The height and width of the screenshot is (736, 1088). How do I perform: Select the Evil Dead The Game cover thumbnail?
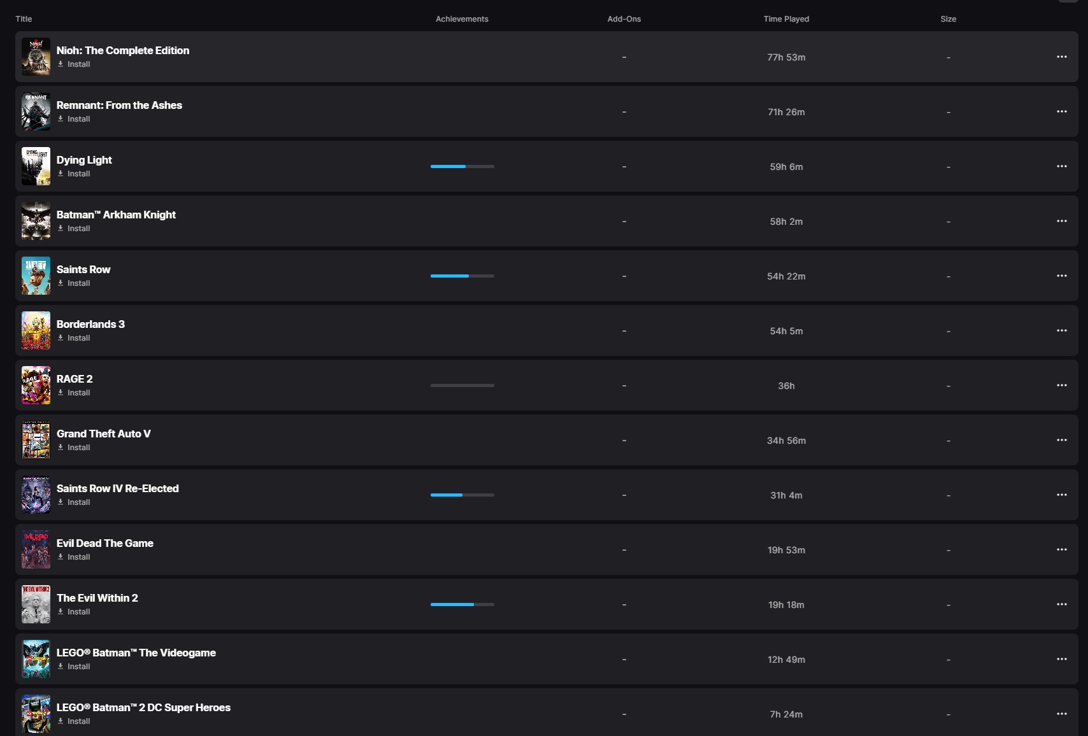(x=36, y=549)
